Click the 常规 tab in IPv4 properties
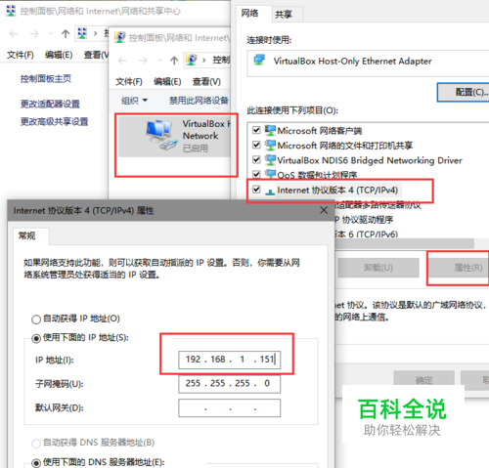This screenshot has width=489, height=468. [x=31, y=235]
